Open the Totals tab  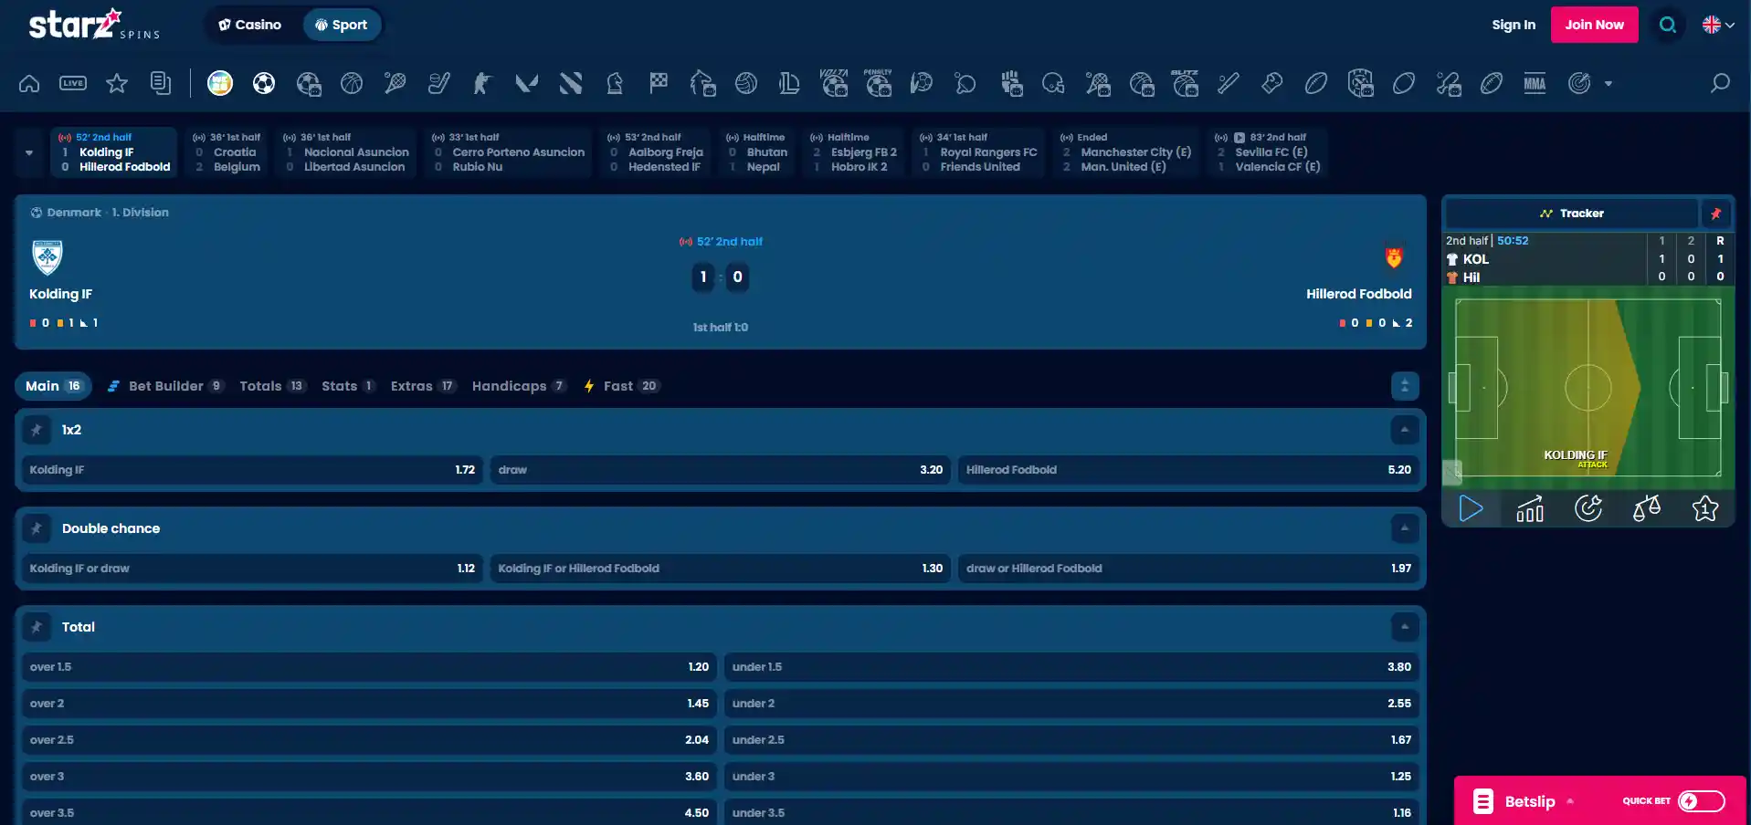click(272, 386)
